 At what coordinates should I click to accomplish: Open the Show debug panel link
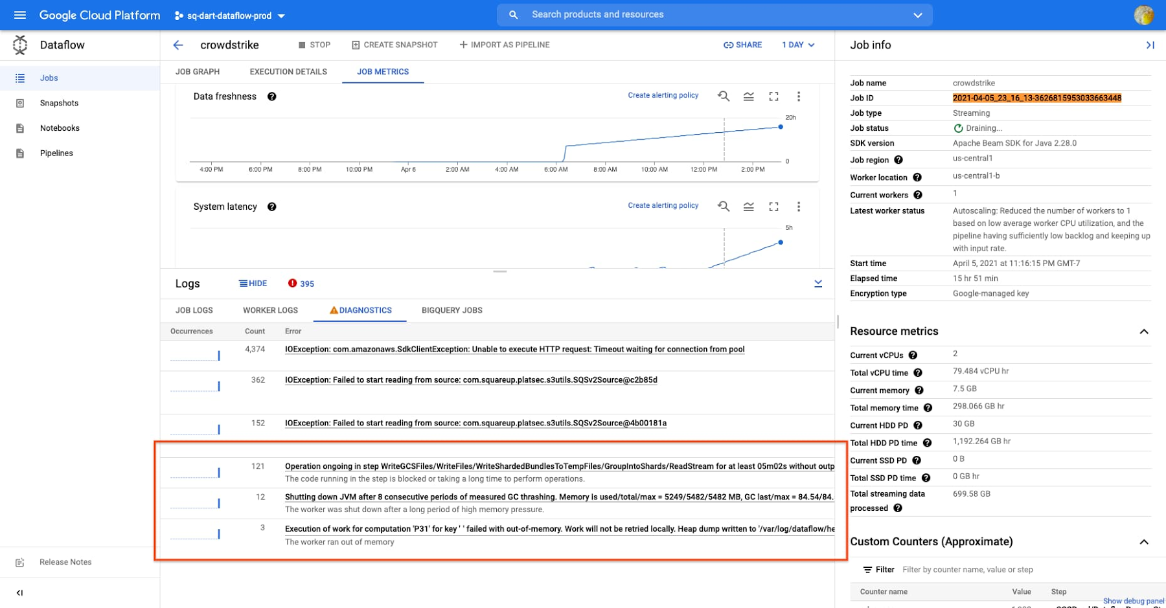(1134, 602)
